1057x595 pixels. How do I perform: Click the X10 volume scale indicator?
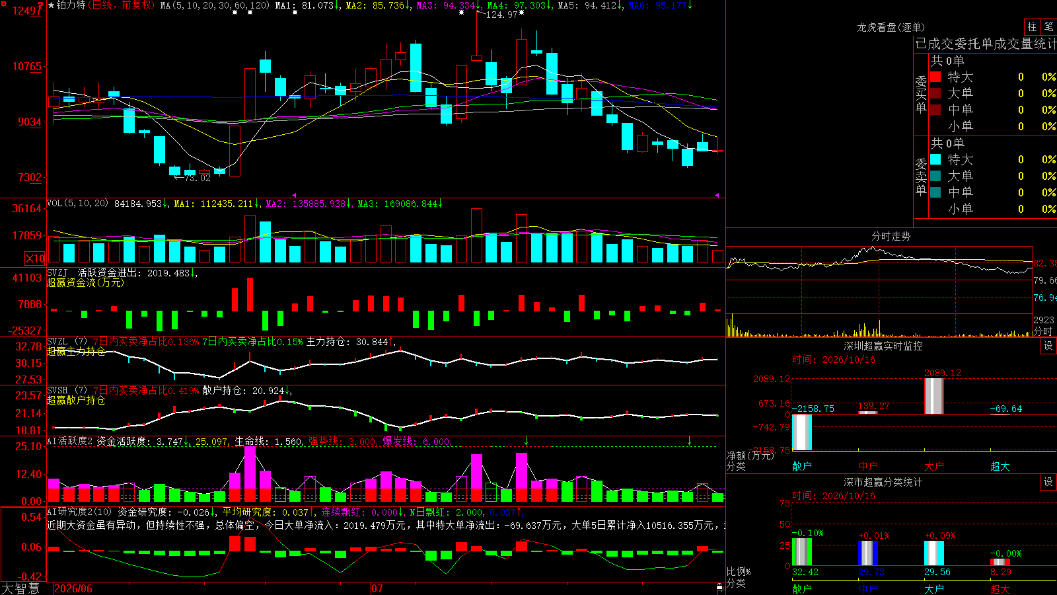[x=35, y=258]
